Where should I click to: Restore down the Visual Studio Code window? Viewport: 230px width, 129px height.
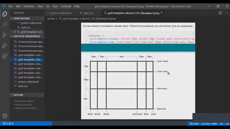pos(218,6)
